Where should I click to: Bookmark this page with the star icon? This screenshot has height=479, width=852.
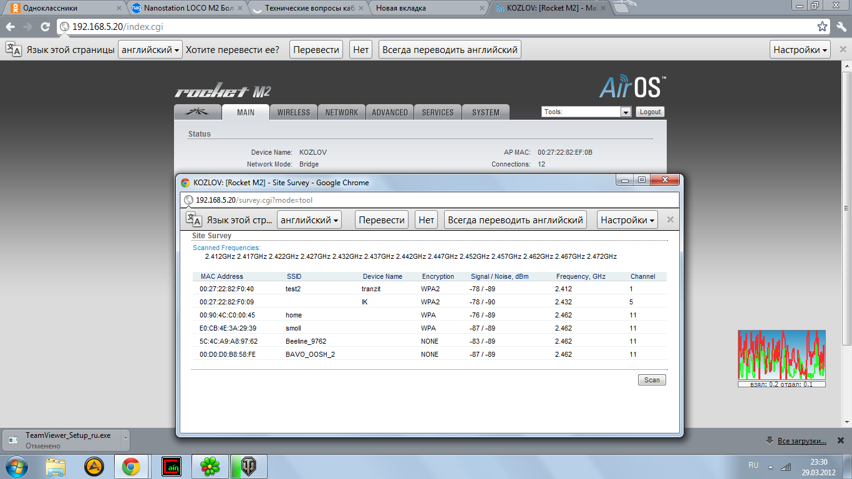click(x=823, y=27)
